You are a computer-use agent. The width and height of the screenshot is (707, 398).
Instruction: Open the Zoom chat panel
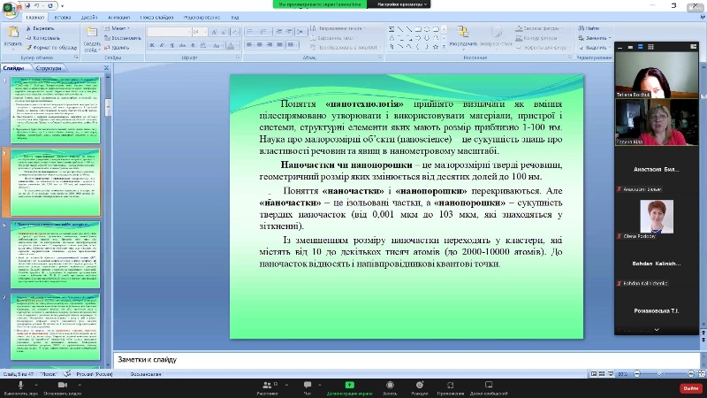coord(308,384)
